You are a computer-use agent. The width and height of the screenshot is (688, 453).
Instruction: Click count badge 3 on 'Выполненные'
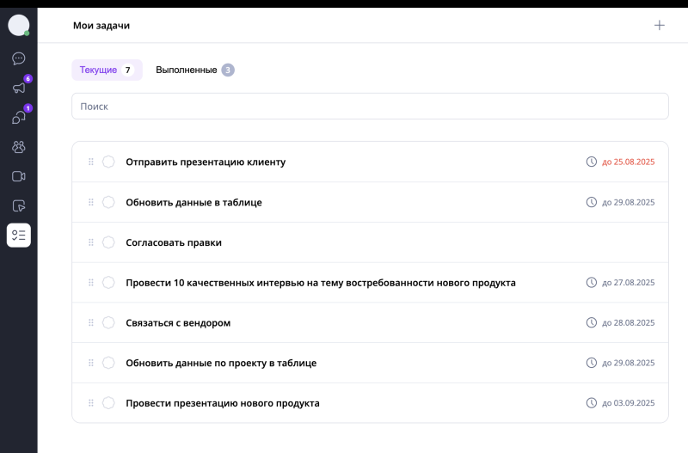228,70
